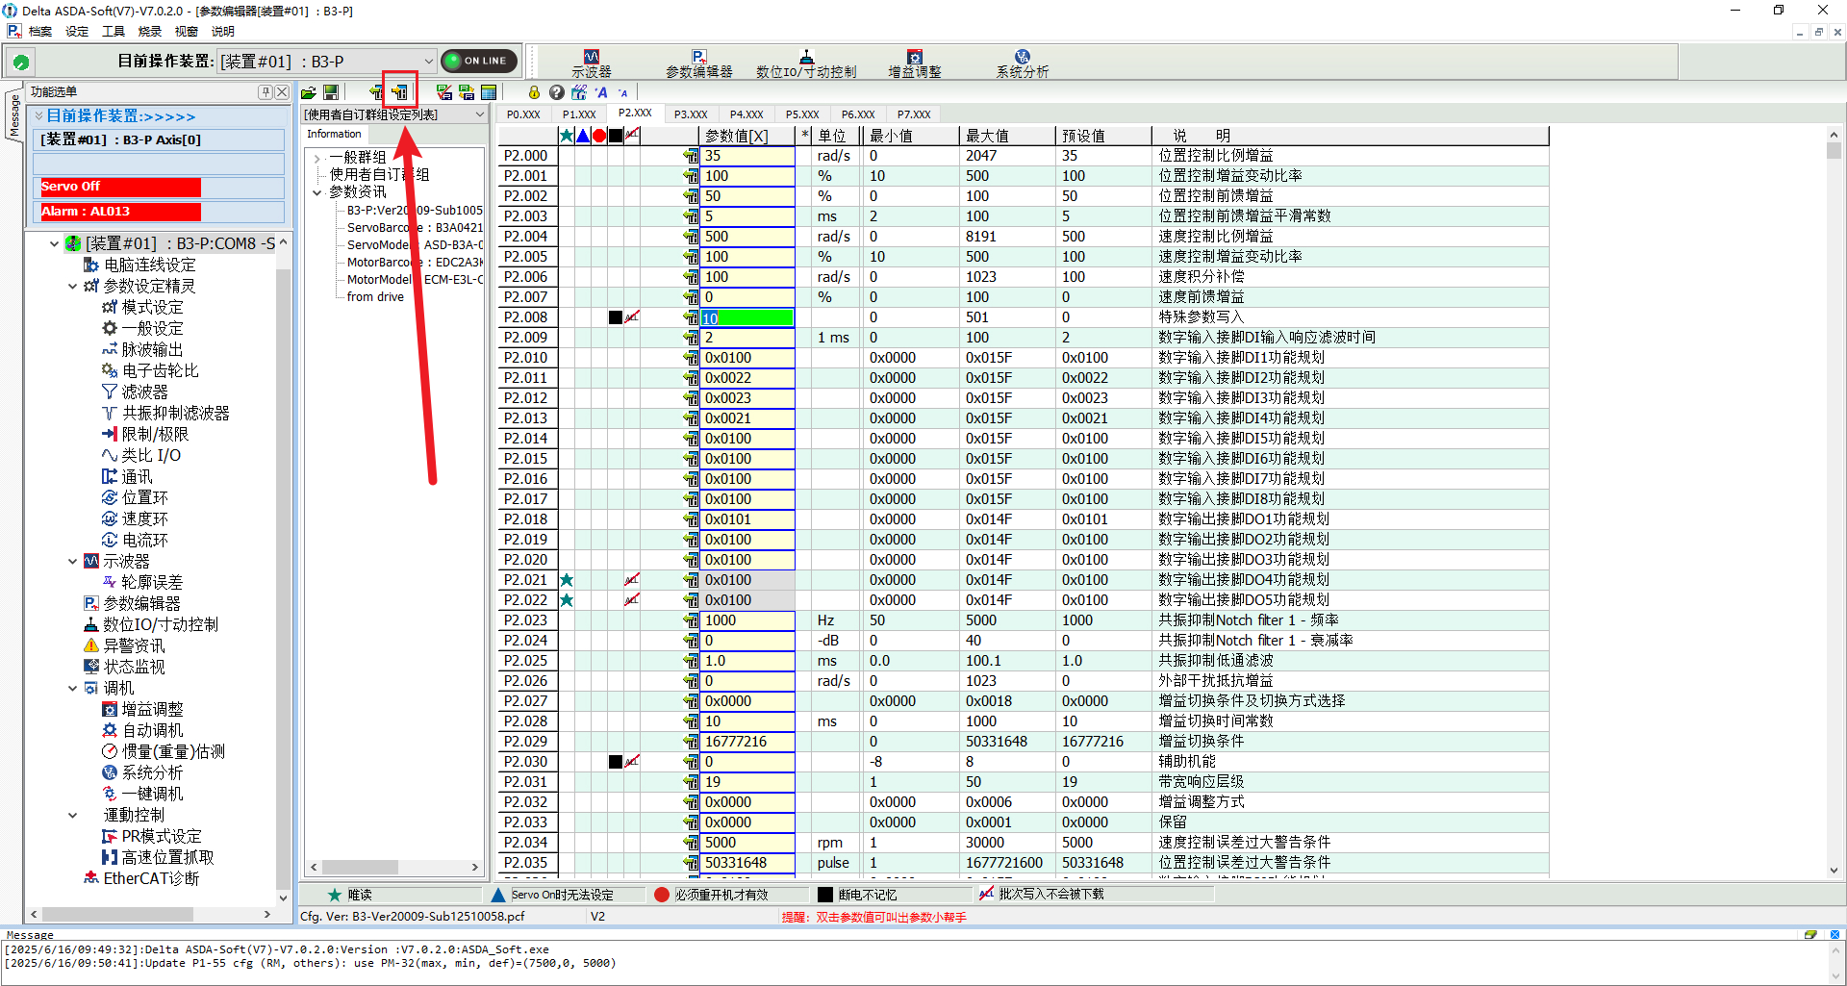Click the P2.000 parameter value field

coord(747,156)
